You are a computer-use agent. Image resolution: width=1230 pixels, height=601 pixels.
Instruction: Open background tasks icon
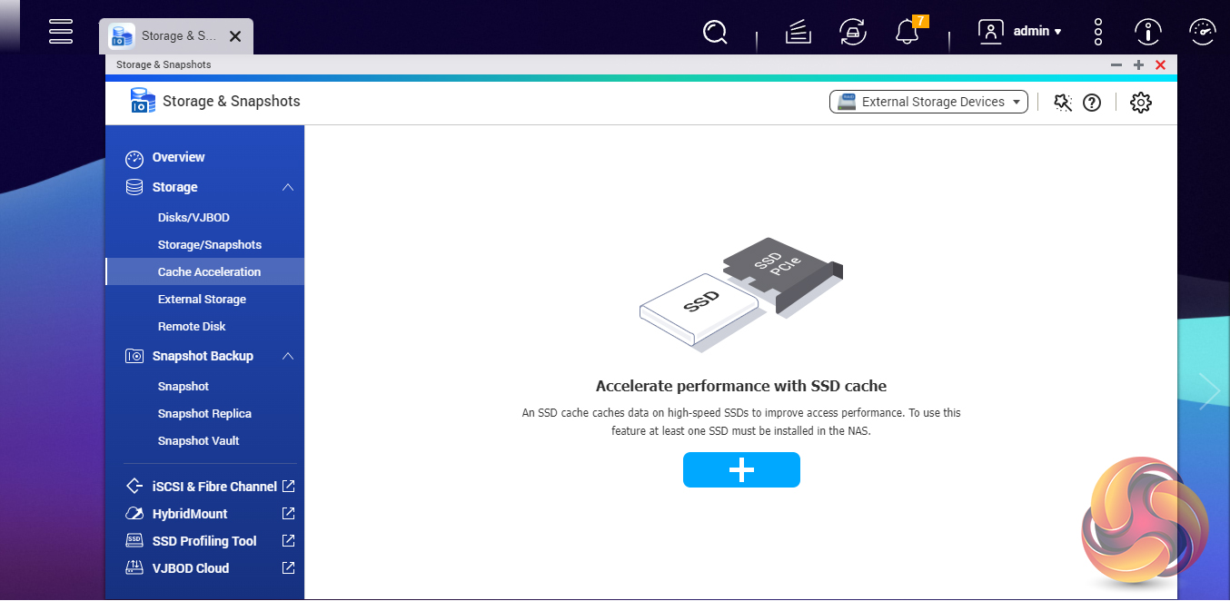pos(798,33)
